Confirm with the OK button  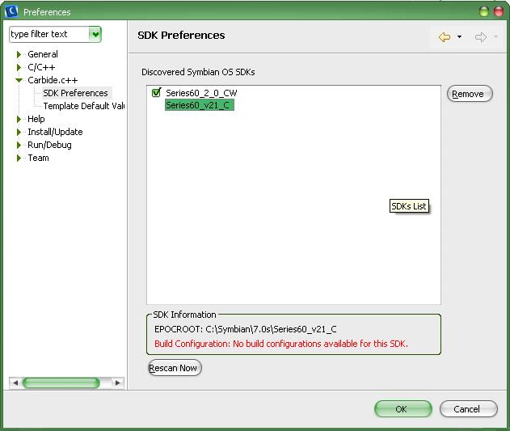403,409
